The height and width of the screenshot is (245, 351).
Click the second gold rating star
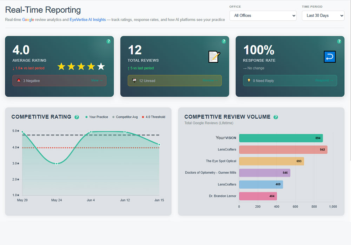tap(71, 66)
